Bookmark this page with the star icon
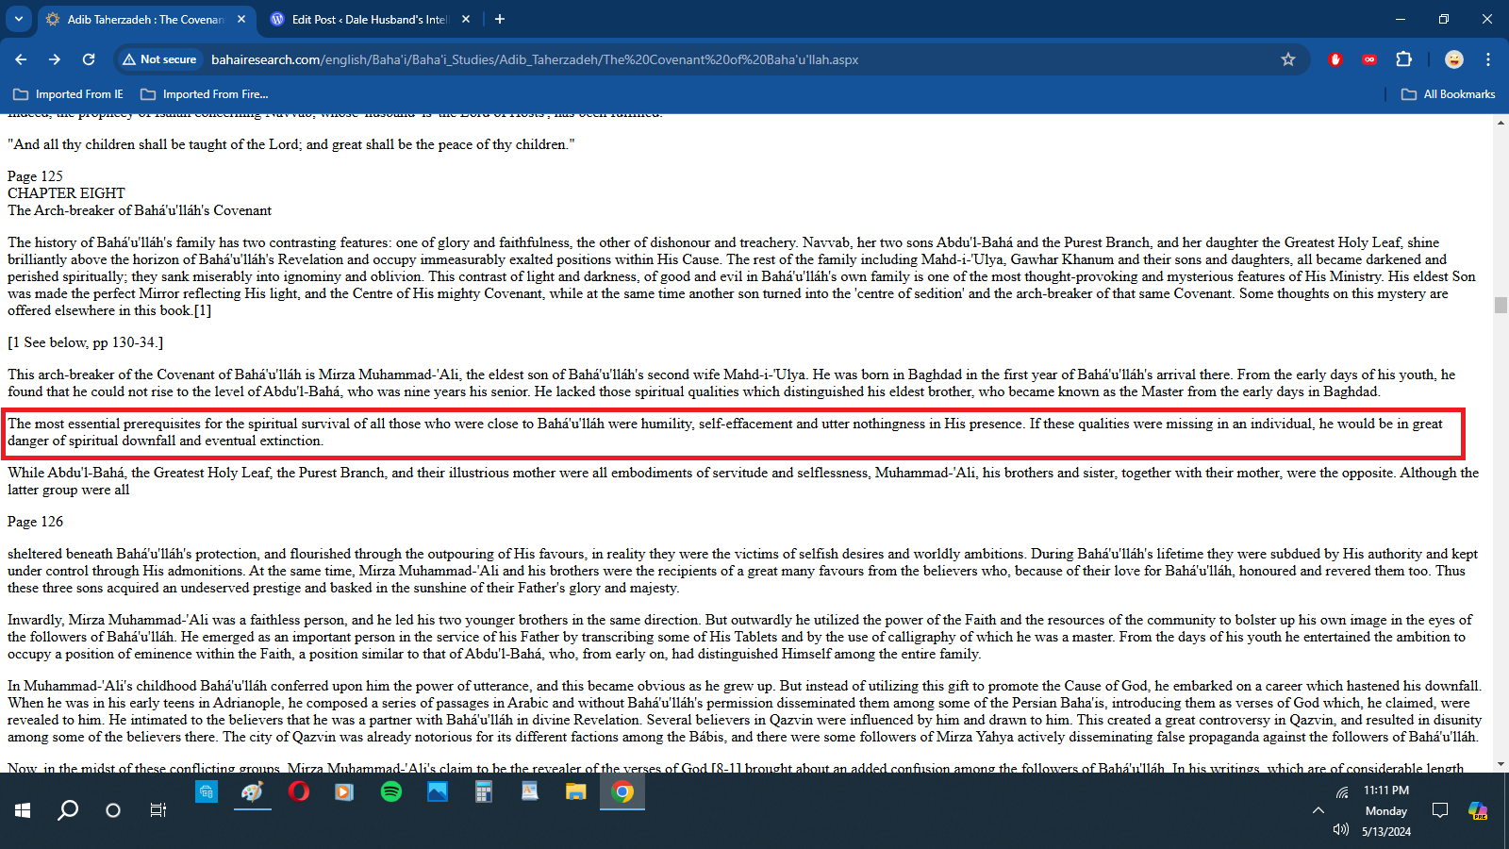 click(1288, 59)
